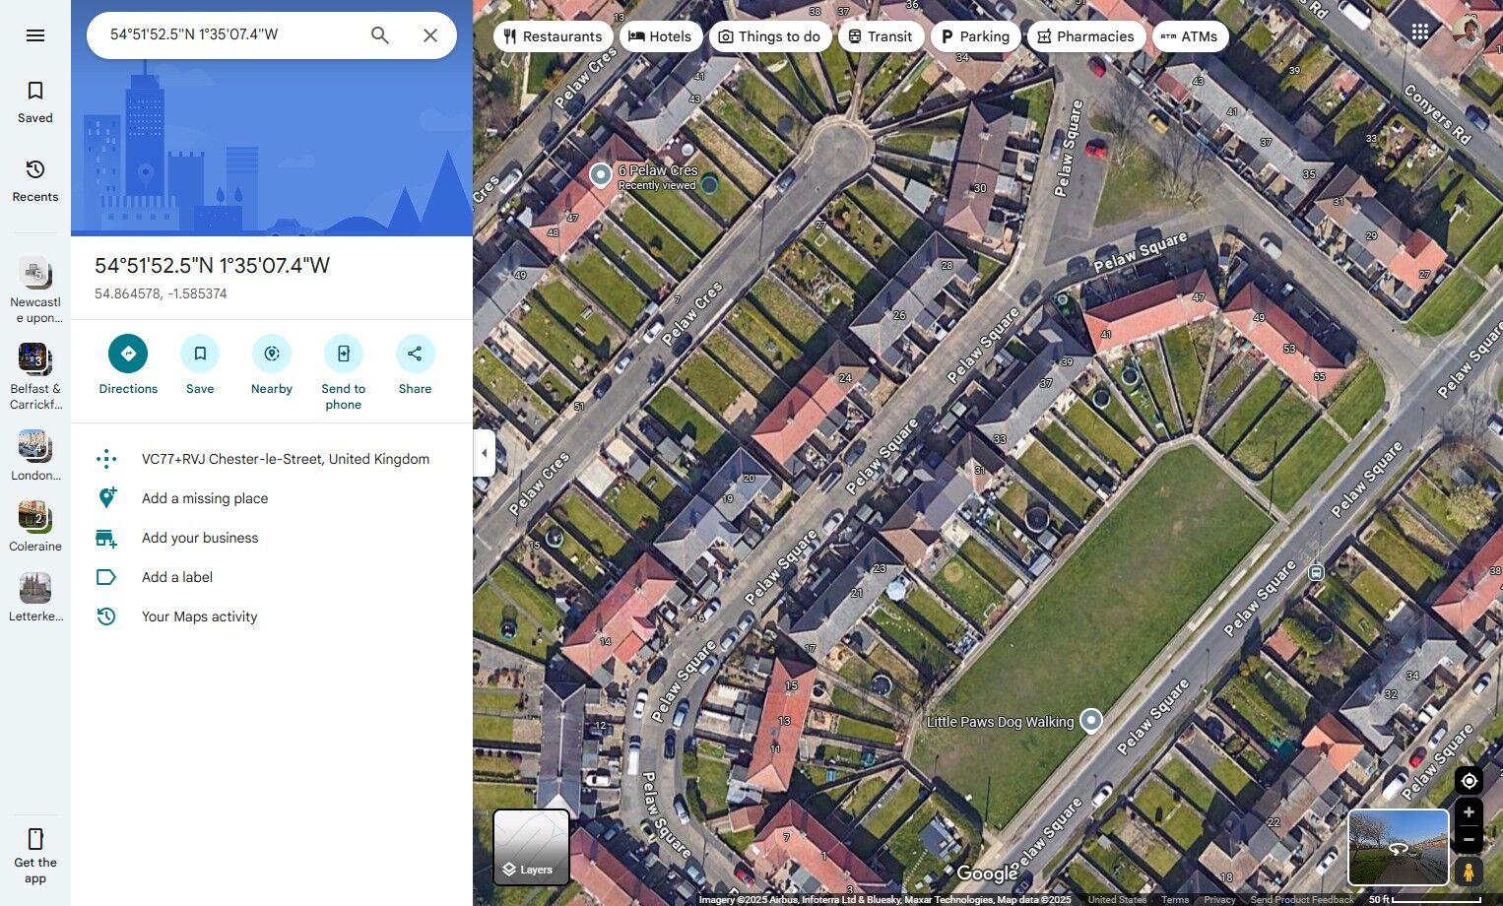
Task: Click the Pegman Street View icon
Action: [1469, 872]
